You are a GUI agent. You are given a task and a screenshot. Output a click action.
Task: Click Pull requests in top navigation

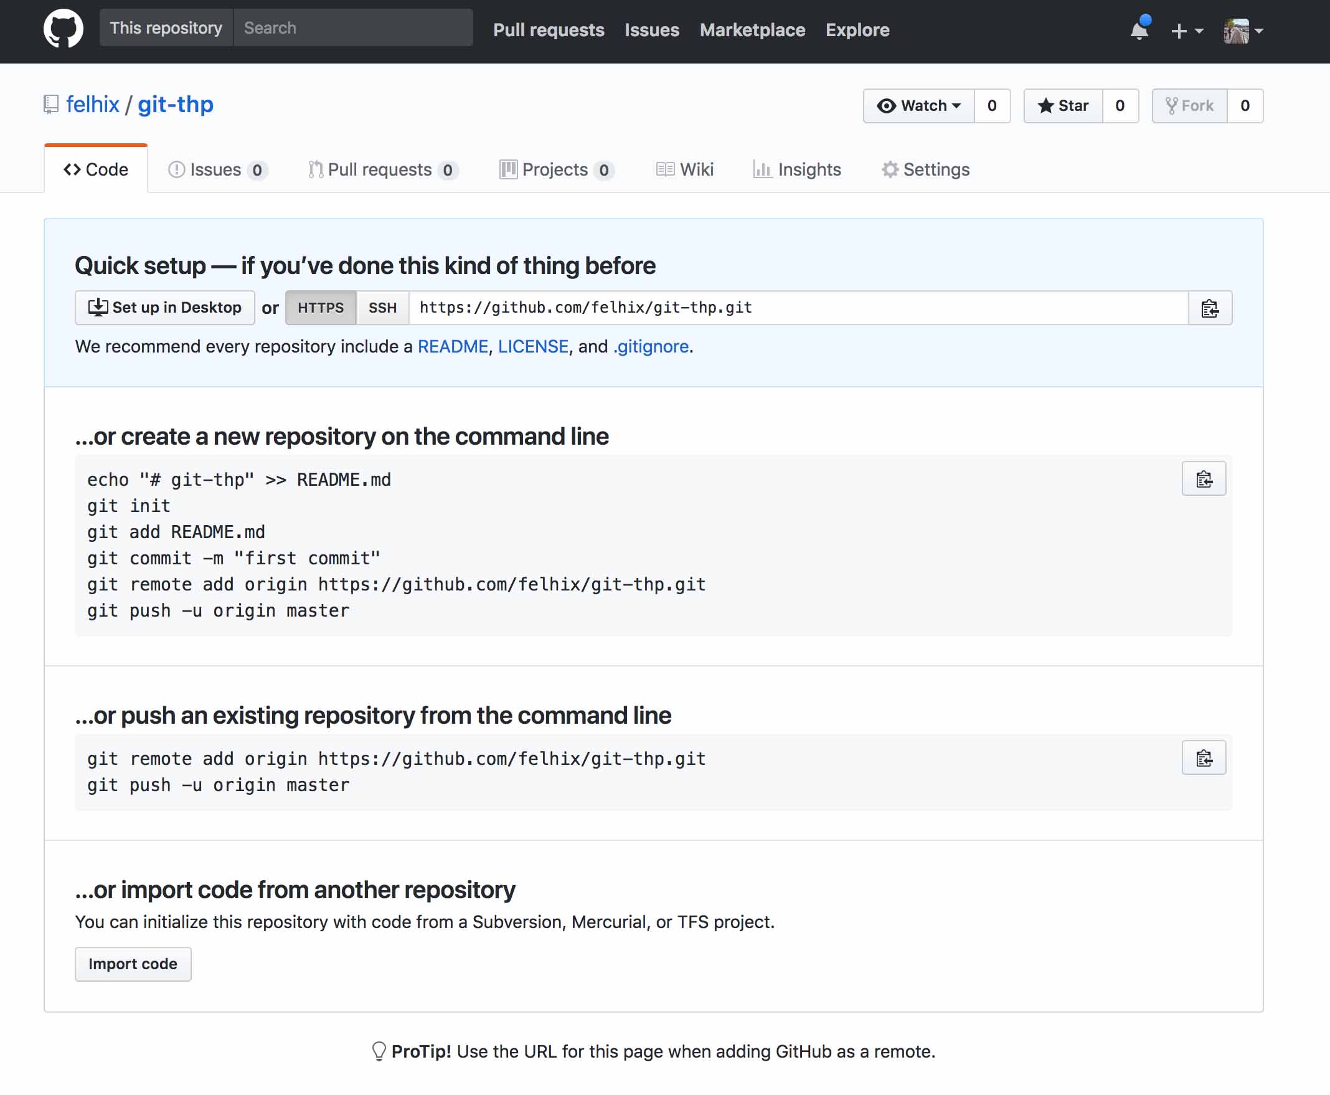tap(549, 30)
